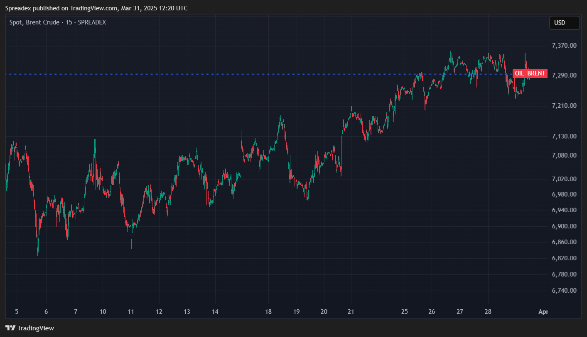The image size is (587, 337).
Task: Click the date label 7 on time axis
Action: (76, 312)
